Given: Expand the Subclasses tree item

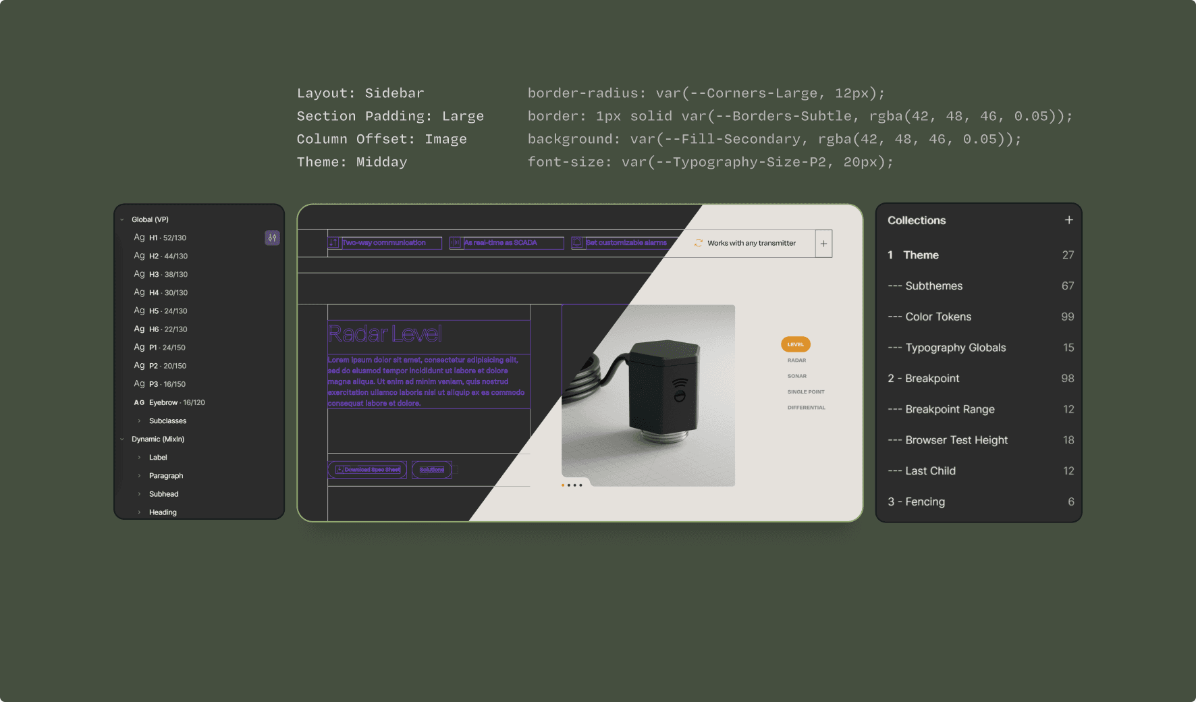Looking at the screenshot, I should click(x=140, y=421).
